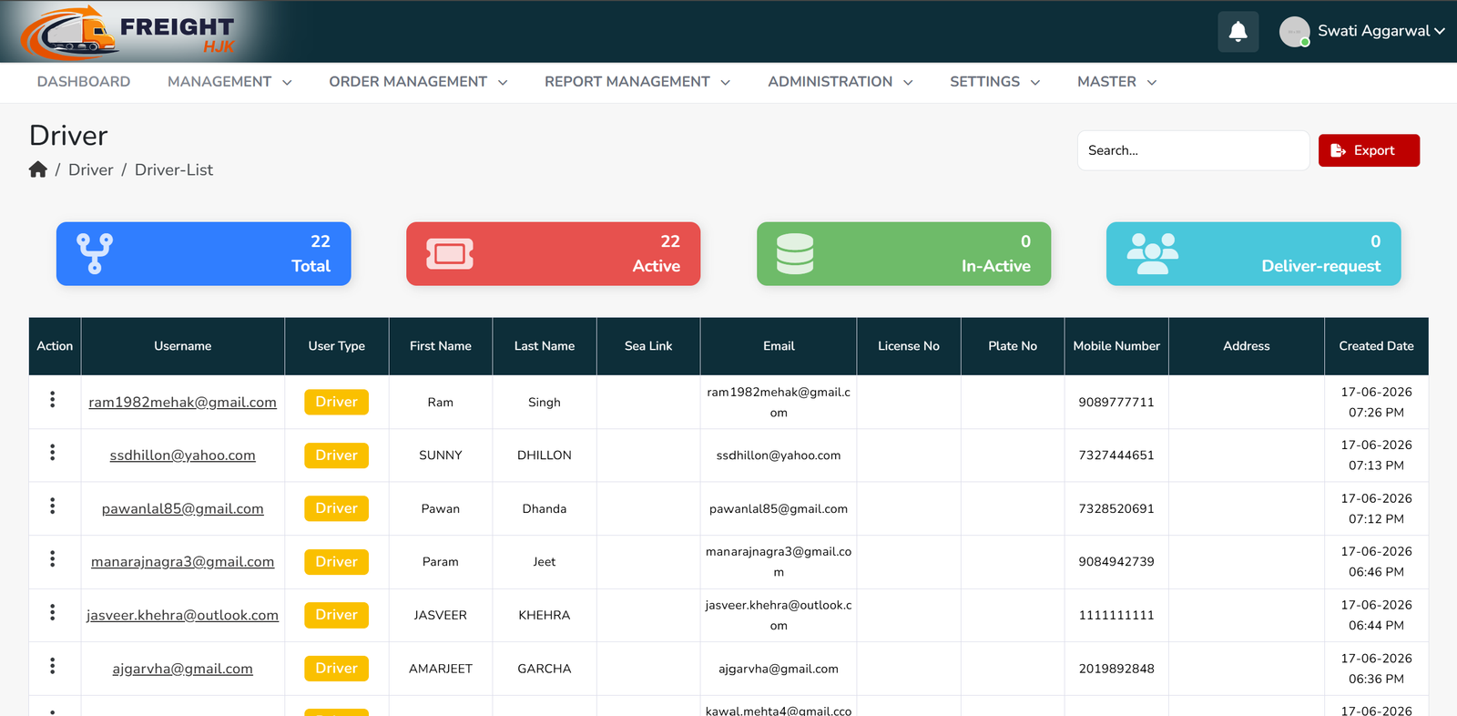The width and height of the screenshot is (1457, 716).
Task: Expand the Master menu
Action: click(x=1116, y=82)
